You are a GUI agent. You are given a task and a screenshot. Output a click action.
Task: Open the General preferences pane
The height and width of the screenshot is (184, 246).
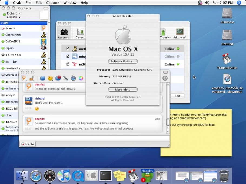81,33
